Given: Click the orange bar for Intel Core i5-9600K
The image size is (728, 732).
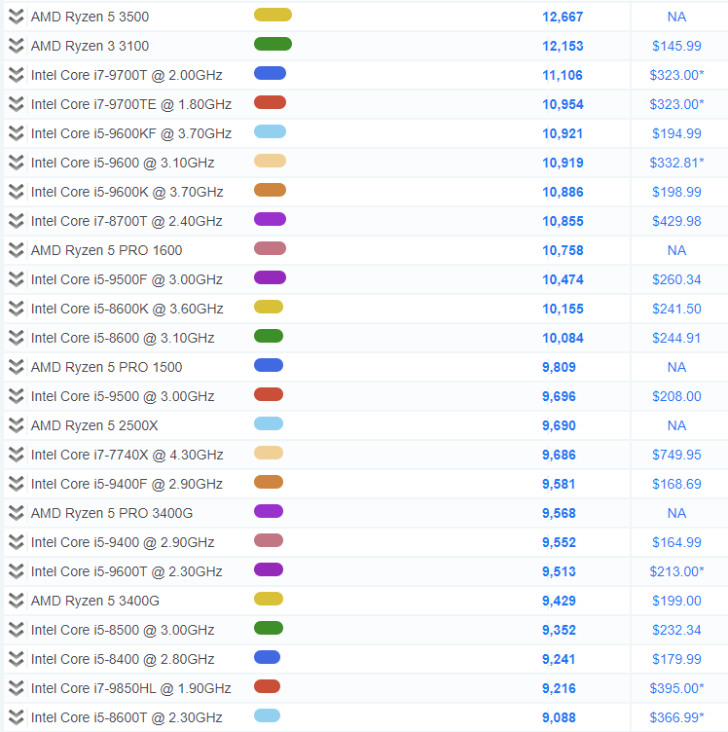Looking at the screenshot, I should (270, 190).
